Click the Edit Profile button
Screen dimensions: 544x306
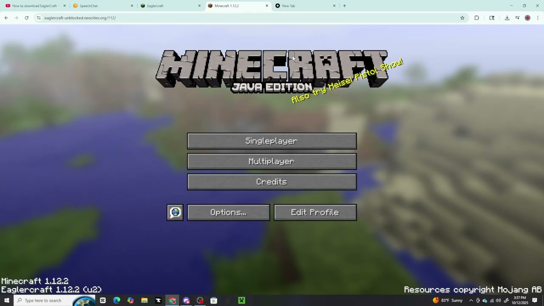(x=315, y=212)
